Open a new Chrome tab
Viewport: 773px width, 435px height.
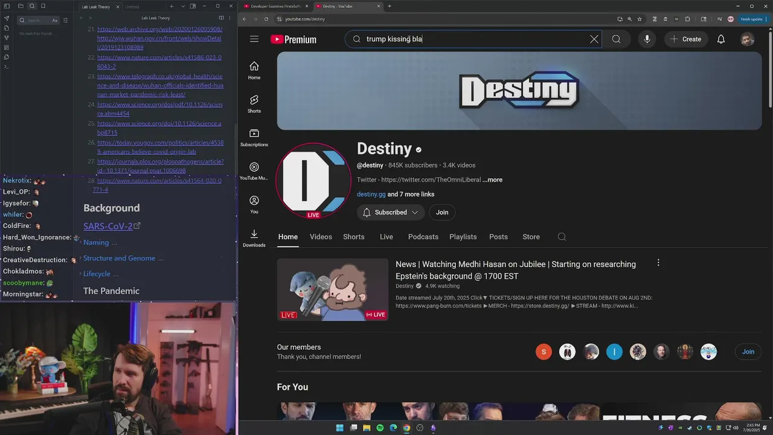coord(389,6)
